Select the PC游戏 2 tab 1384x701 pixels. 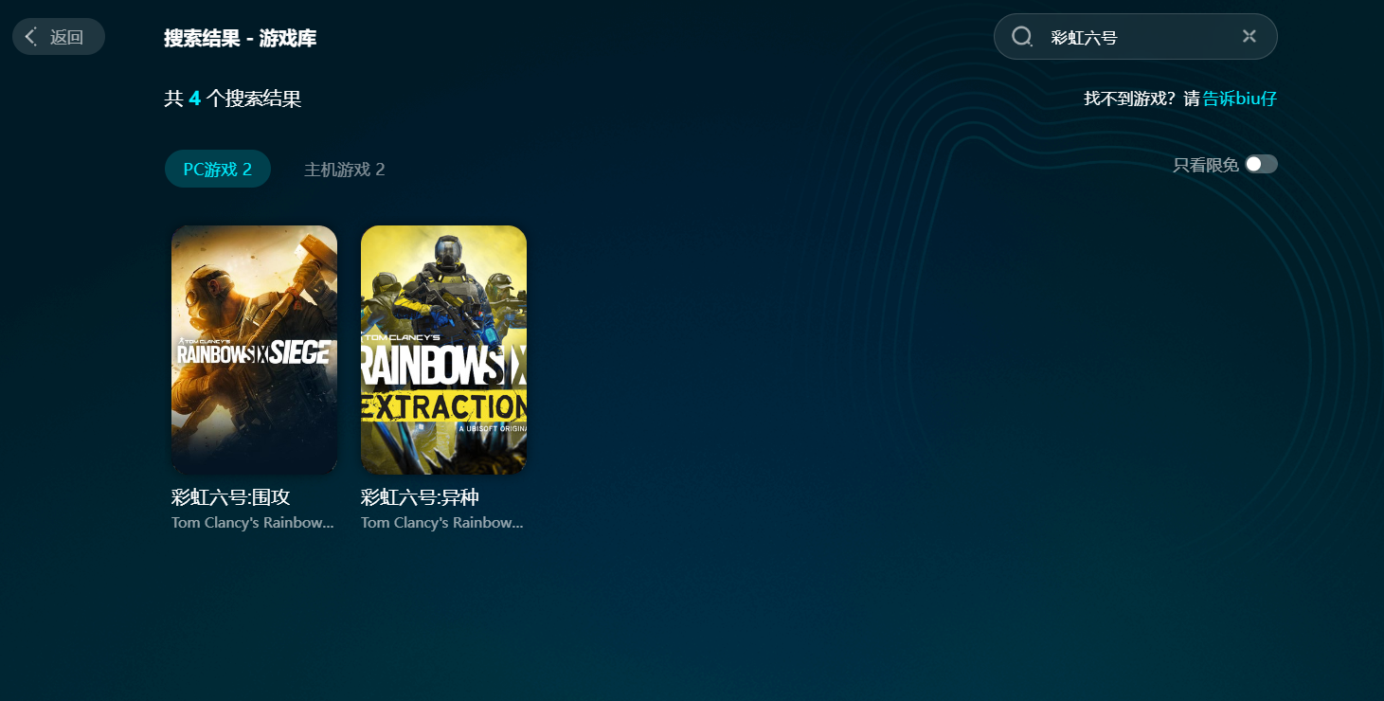pos(218,169)
